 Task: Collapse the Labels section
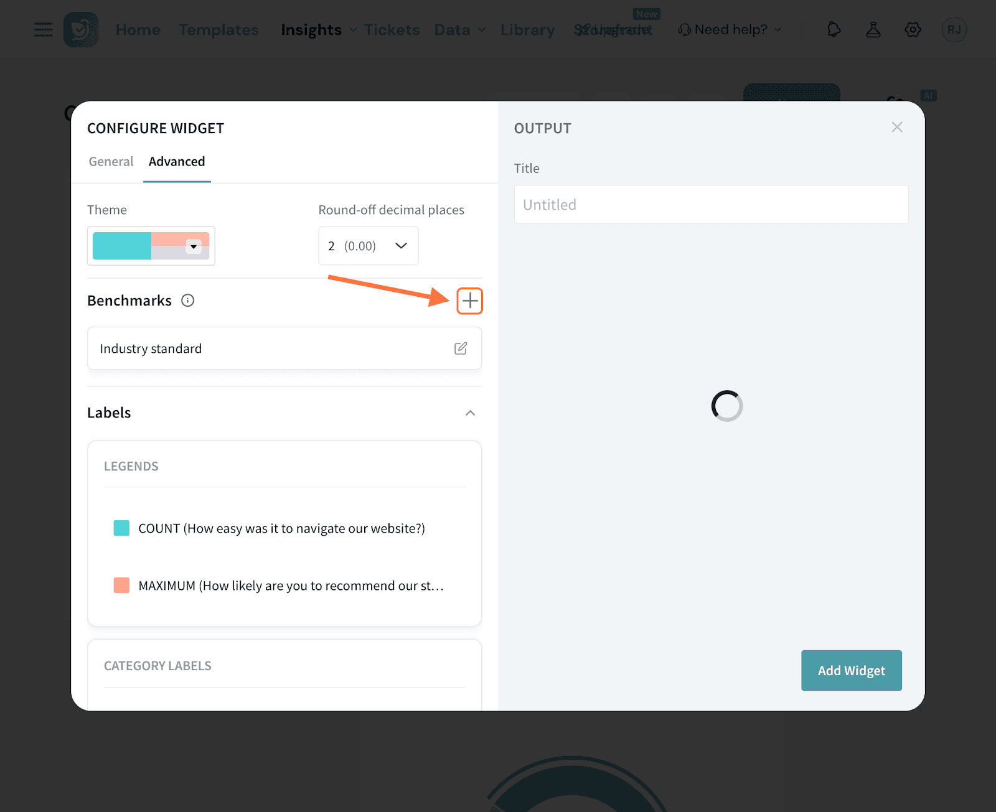(470, 413)
